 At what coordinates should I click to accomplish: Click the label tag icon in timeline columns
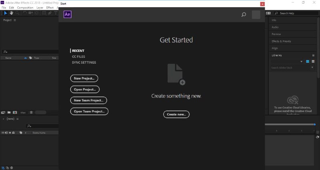point(21,132)
